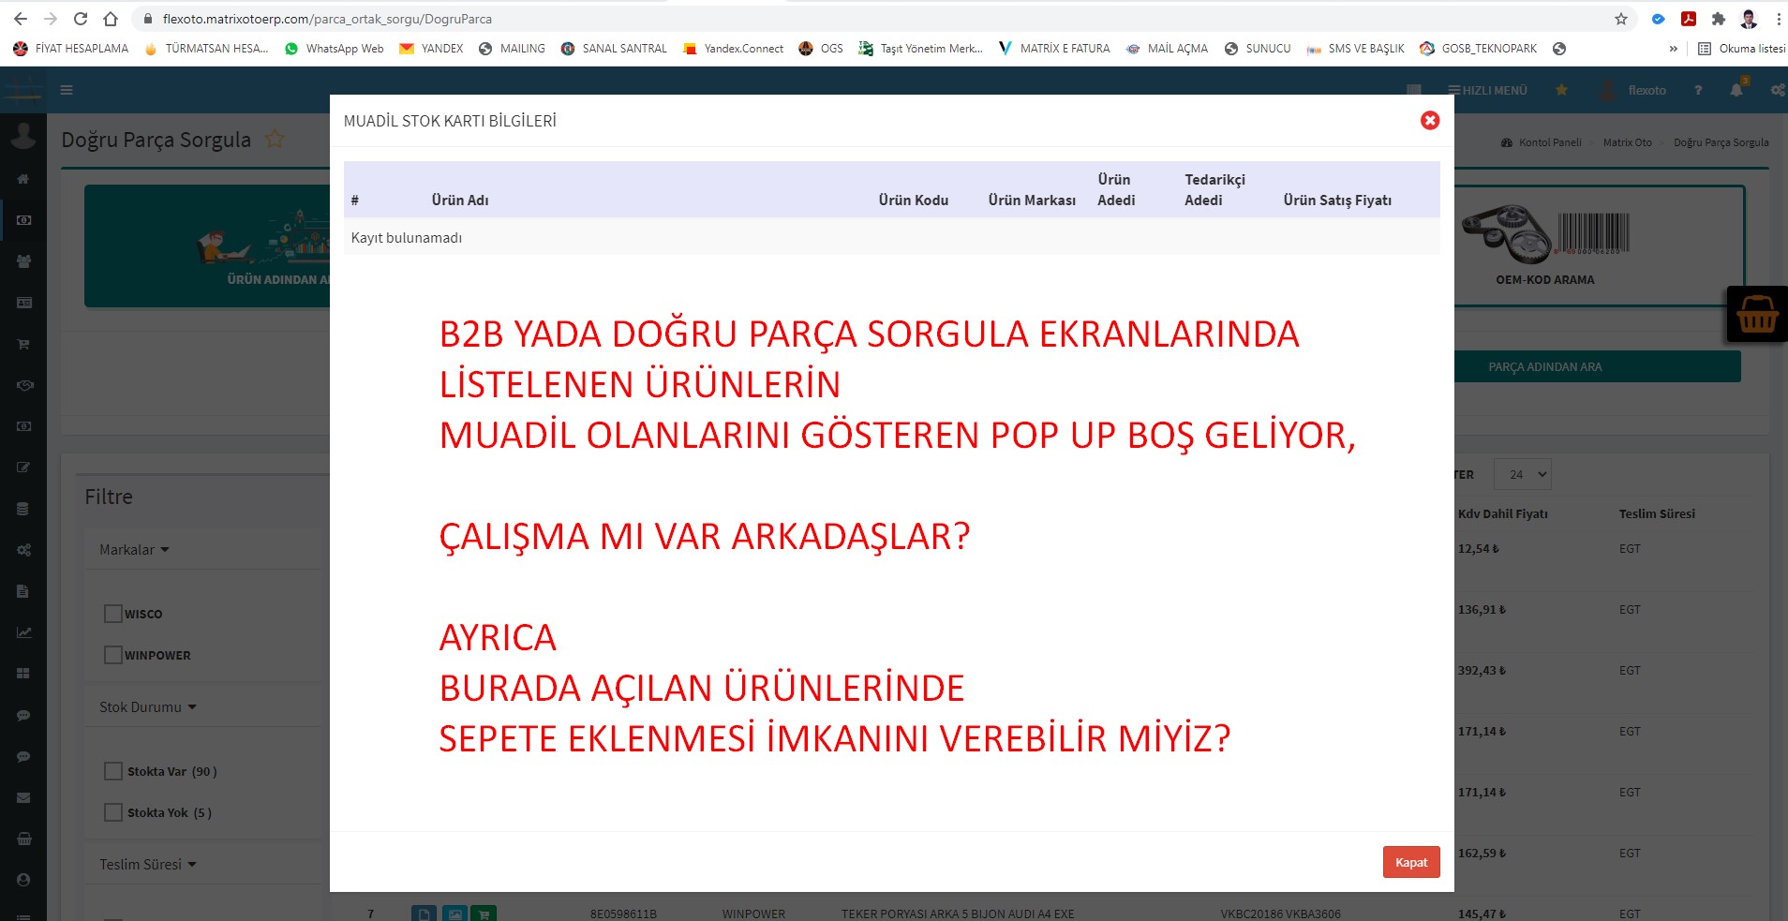Check the WISCO brand checkbox
The width and height of the screenshot is (1788, 921).
(113, 614)
